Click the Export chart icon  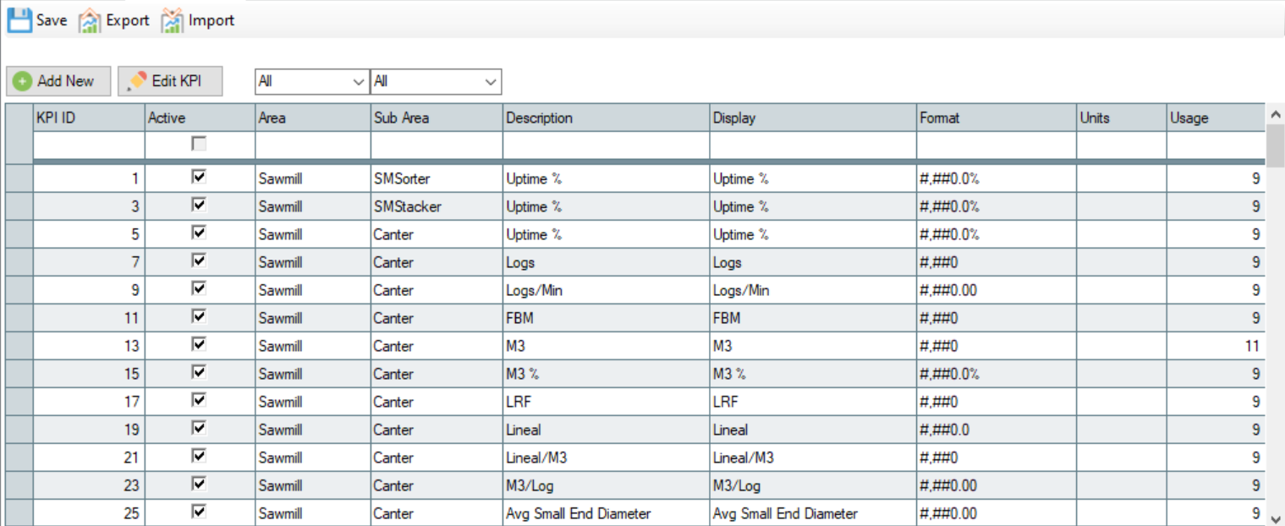pyautogui.click(x=90, y=20)
